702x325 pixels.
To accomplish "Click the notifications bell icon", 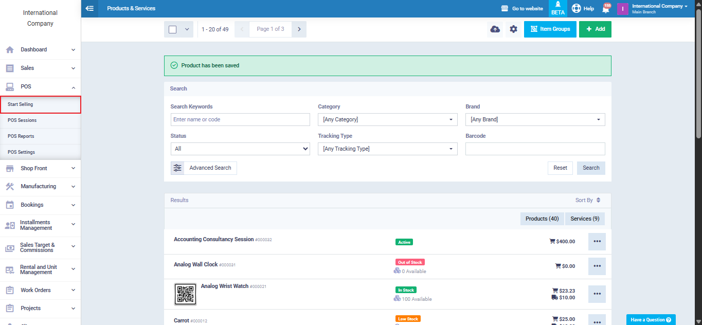I will [x=606, y=9].
